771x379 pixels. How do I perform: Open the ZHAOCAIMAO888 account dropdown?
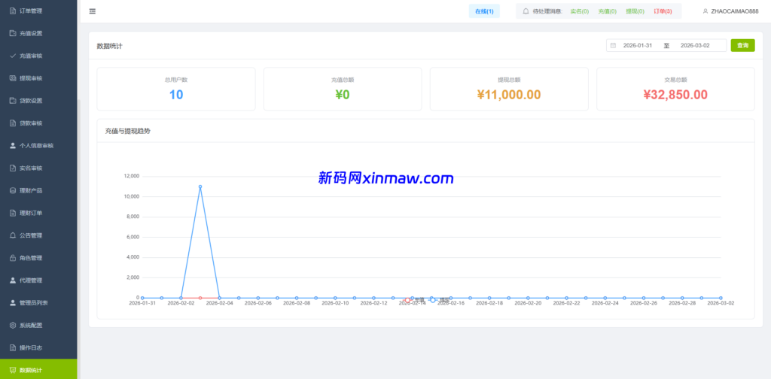click(x=732, y=11)
